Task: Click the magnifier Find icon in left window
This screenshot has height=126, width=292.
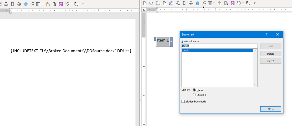Action: tap(32, 4)
